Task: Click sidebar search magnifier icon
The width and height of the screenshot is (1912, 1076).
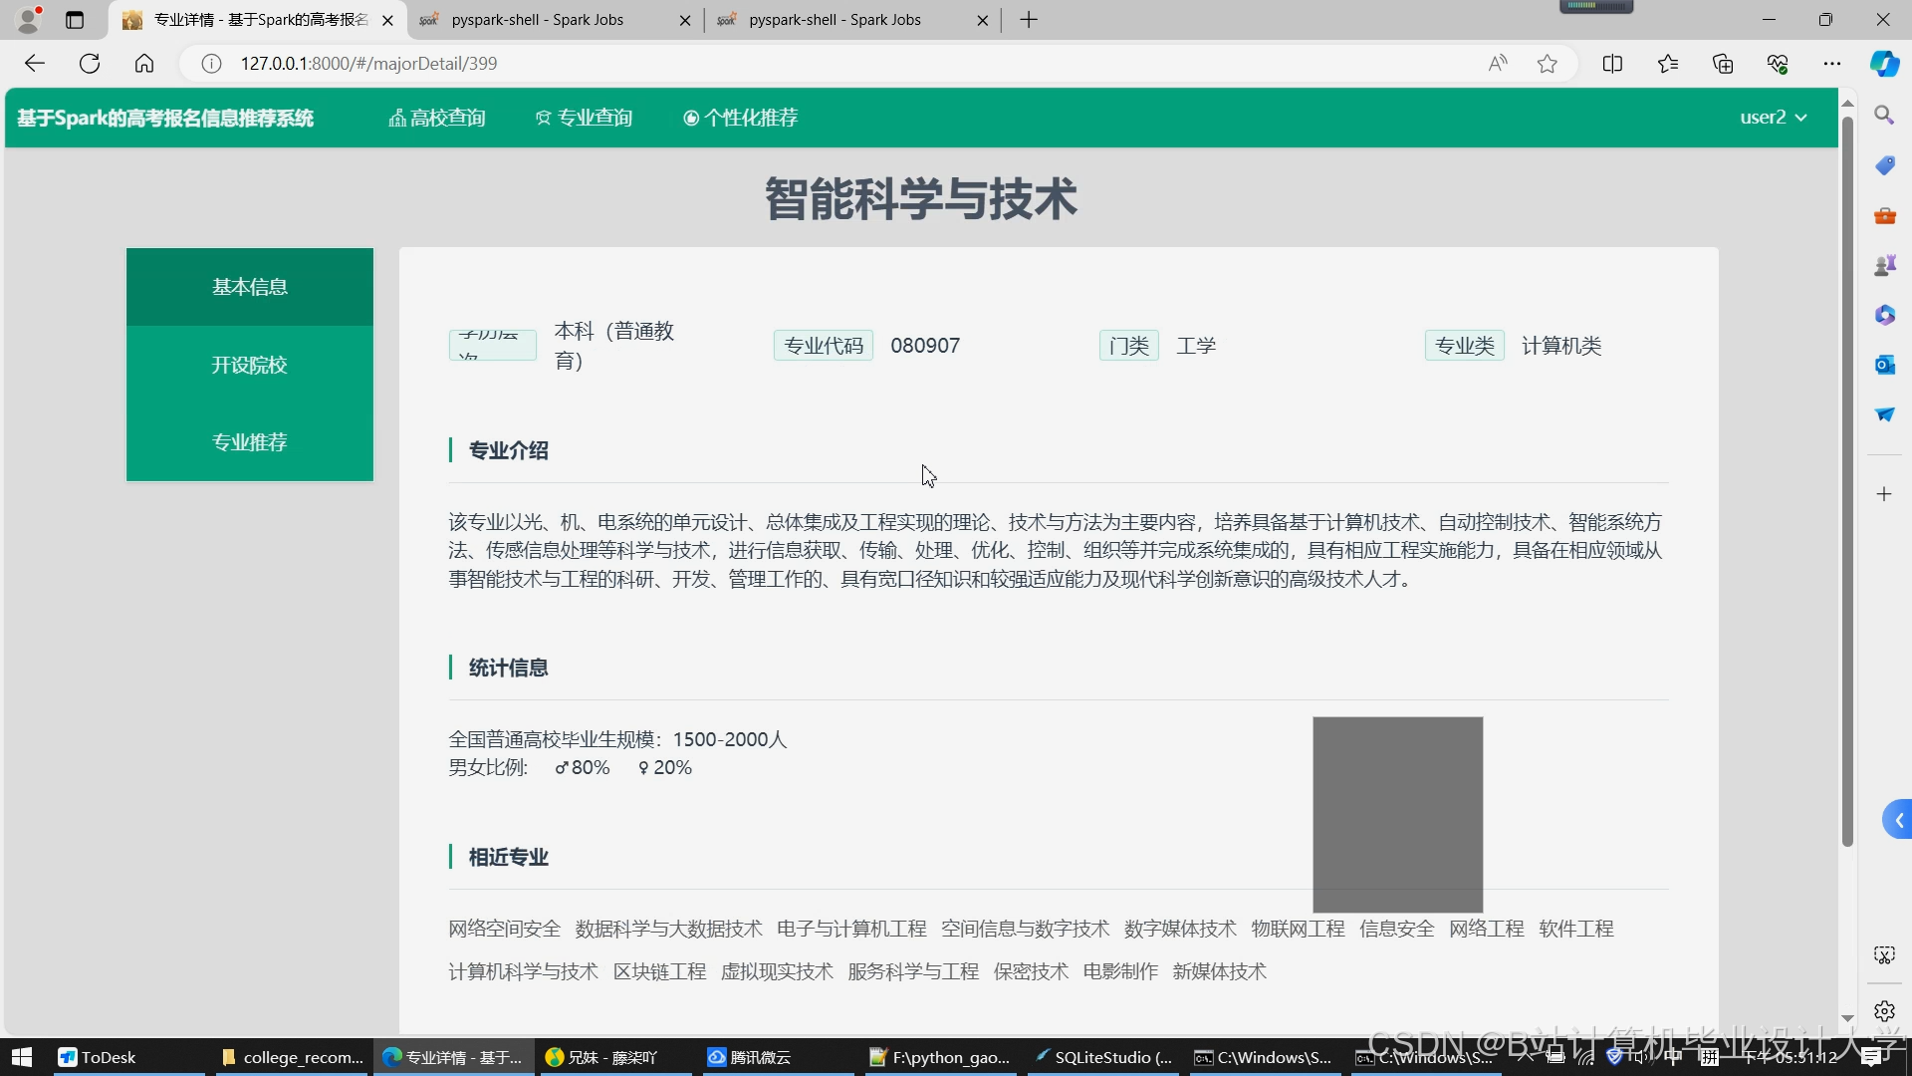Action: [1884, 116]
